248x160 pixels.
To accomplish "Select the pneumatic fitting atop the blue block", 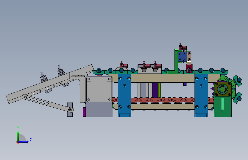I will point(183,47).
